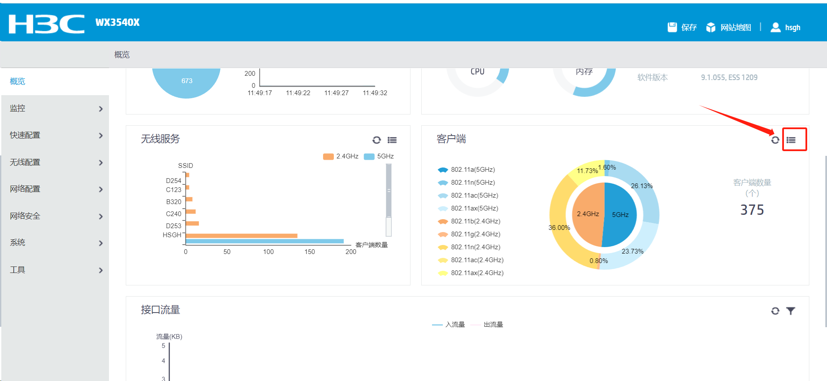Toggle 802.11ac(5GHz) legend series
The width and height of the screenshot is (827, 381).
coord(468,195)
